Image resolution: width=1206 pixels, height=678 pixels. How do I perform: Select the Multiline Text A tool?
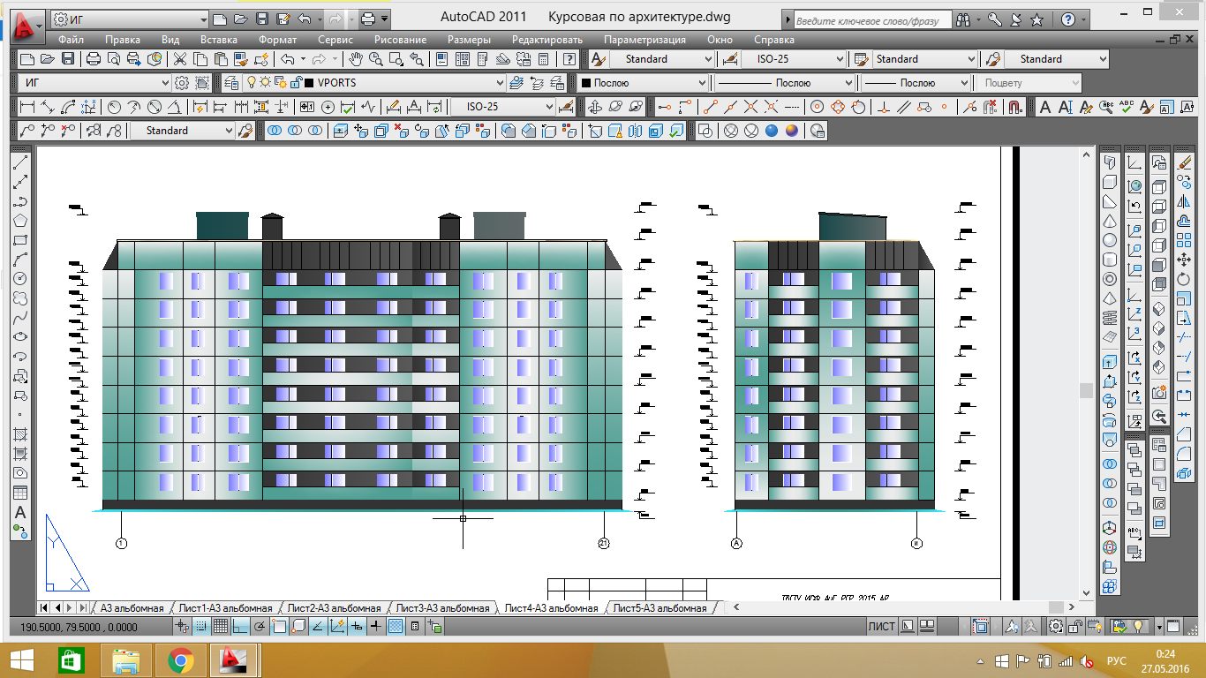20,512
